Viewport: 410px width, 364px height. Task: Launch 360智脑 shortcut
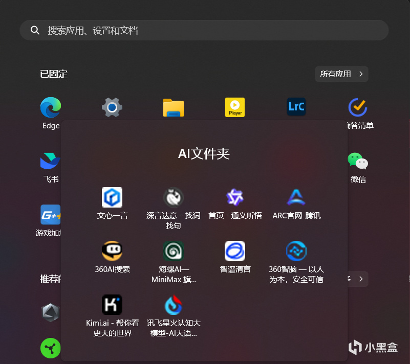(296, 251)
